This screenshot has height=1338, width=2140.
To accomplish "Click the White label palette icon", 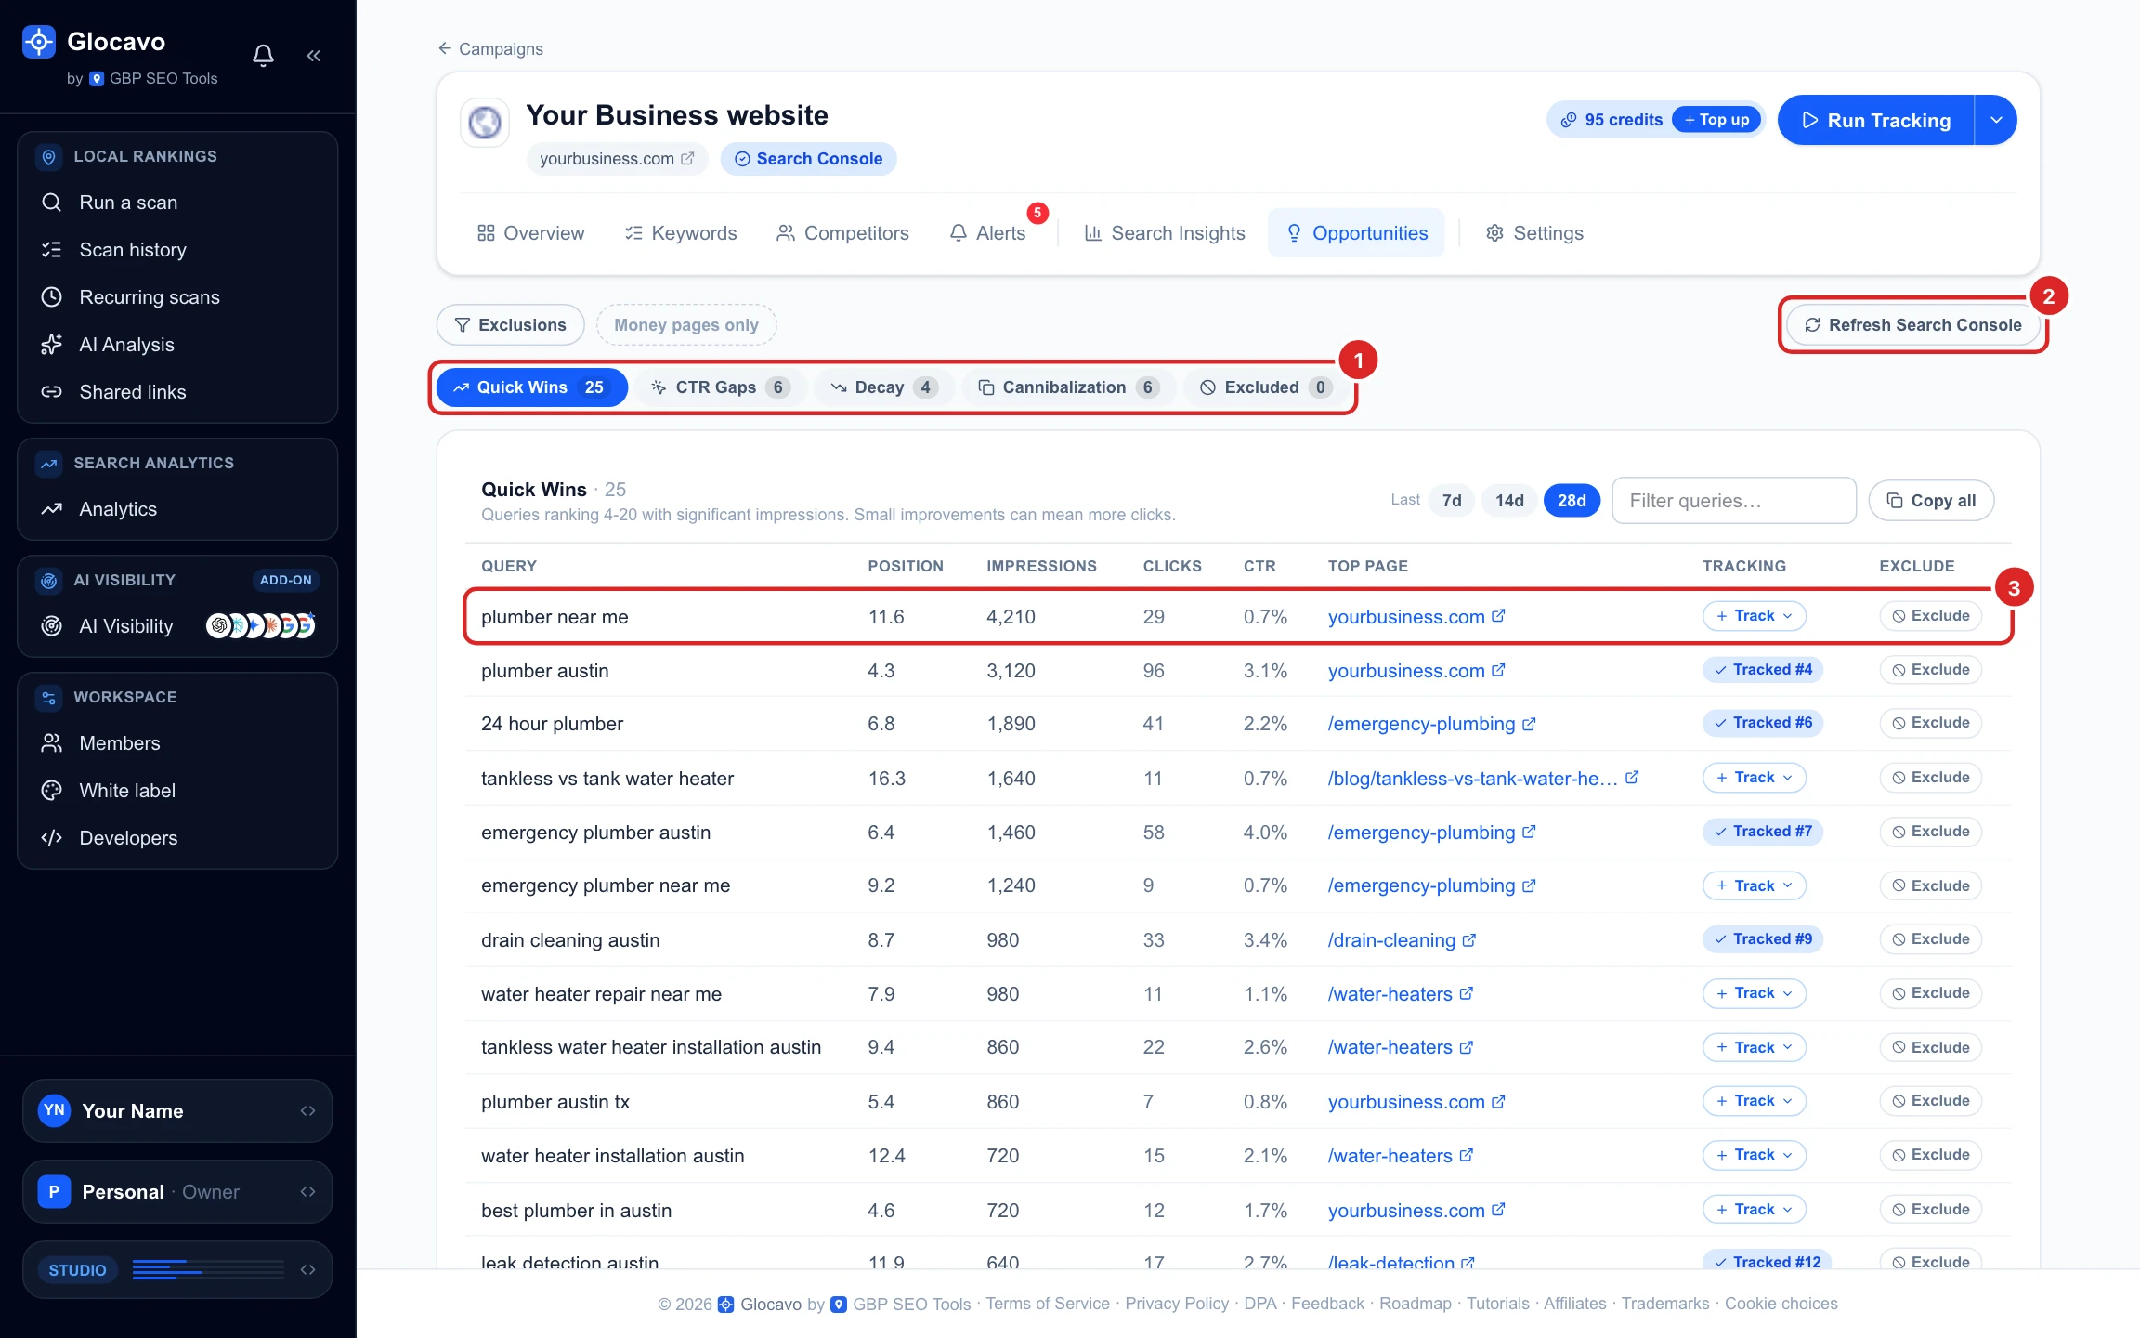I will pos(52,791).
